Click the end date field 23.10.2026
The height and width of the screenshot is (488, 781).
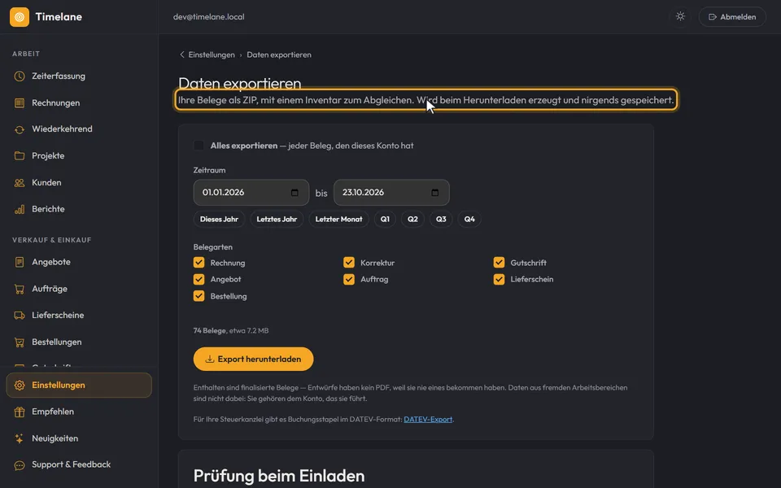(391, 193)
